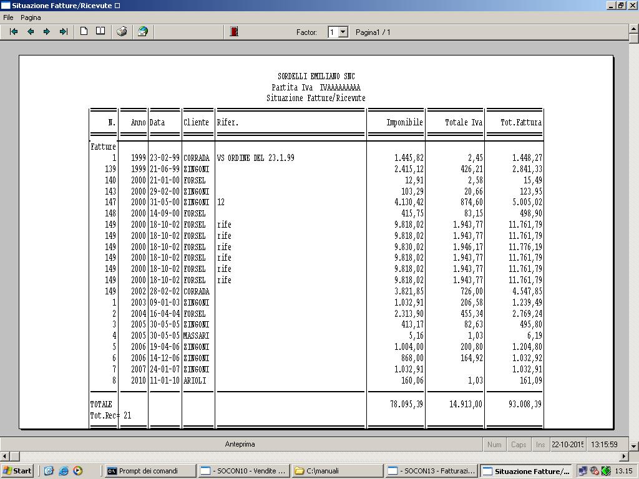
Task: Go to the previous page arrow
Action: [x=30, y=32]
